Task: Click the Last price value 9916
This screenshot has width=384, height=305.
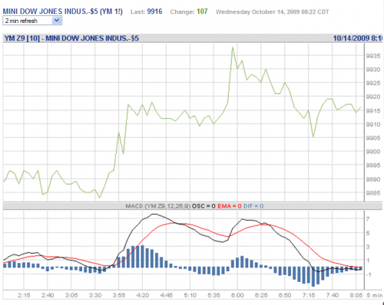Action: (154, 11)
